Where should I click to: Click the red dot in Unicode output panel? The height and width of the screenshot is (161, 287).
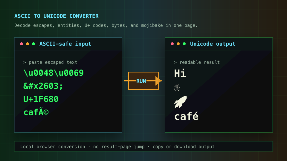point(172,44)
